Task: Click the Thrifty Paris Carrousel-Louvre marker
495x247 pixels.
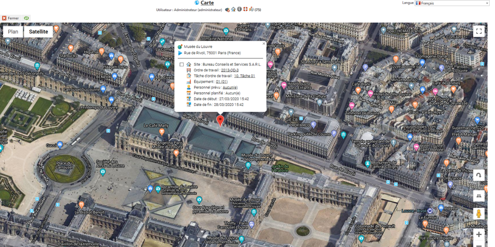Action: 252,224
